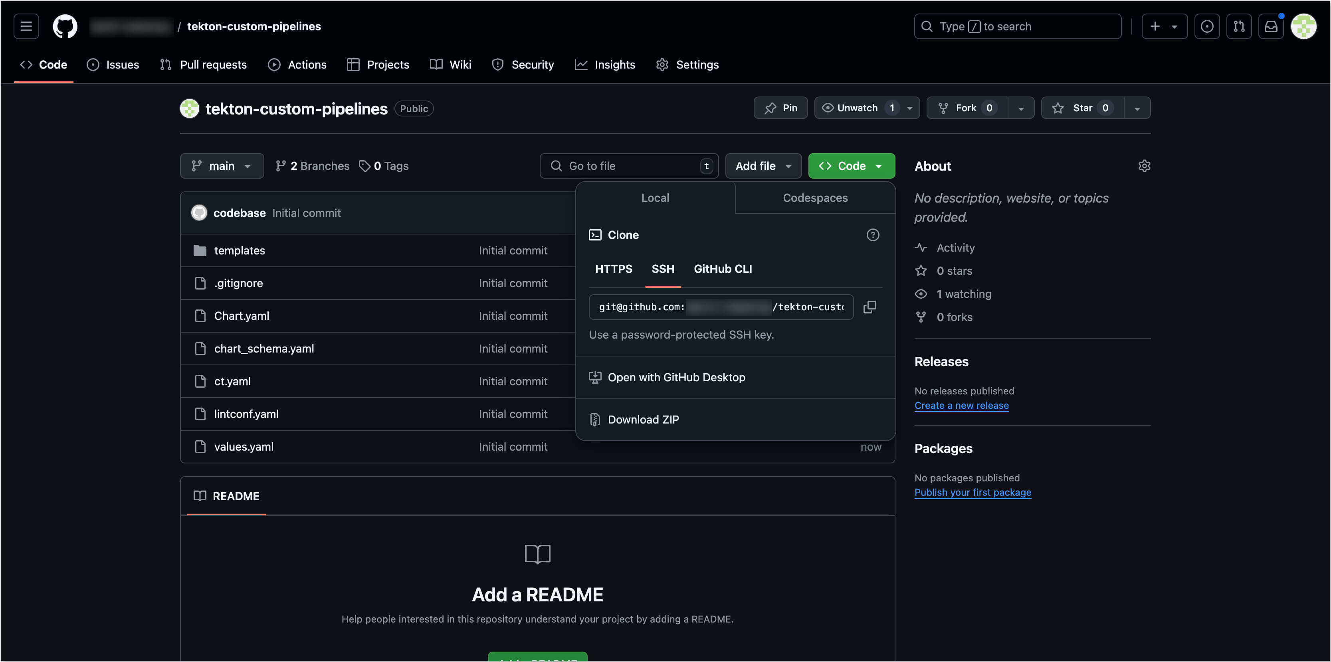Screen dimensions: 1331x662
Task: Switch to the HTTPS clone tab
Action: click(x=613, y=268)
